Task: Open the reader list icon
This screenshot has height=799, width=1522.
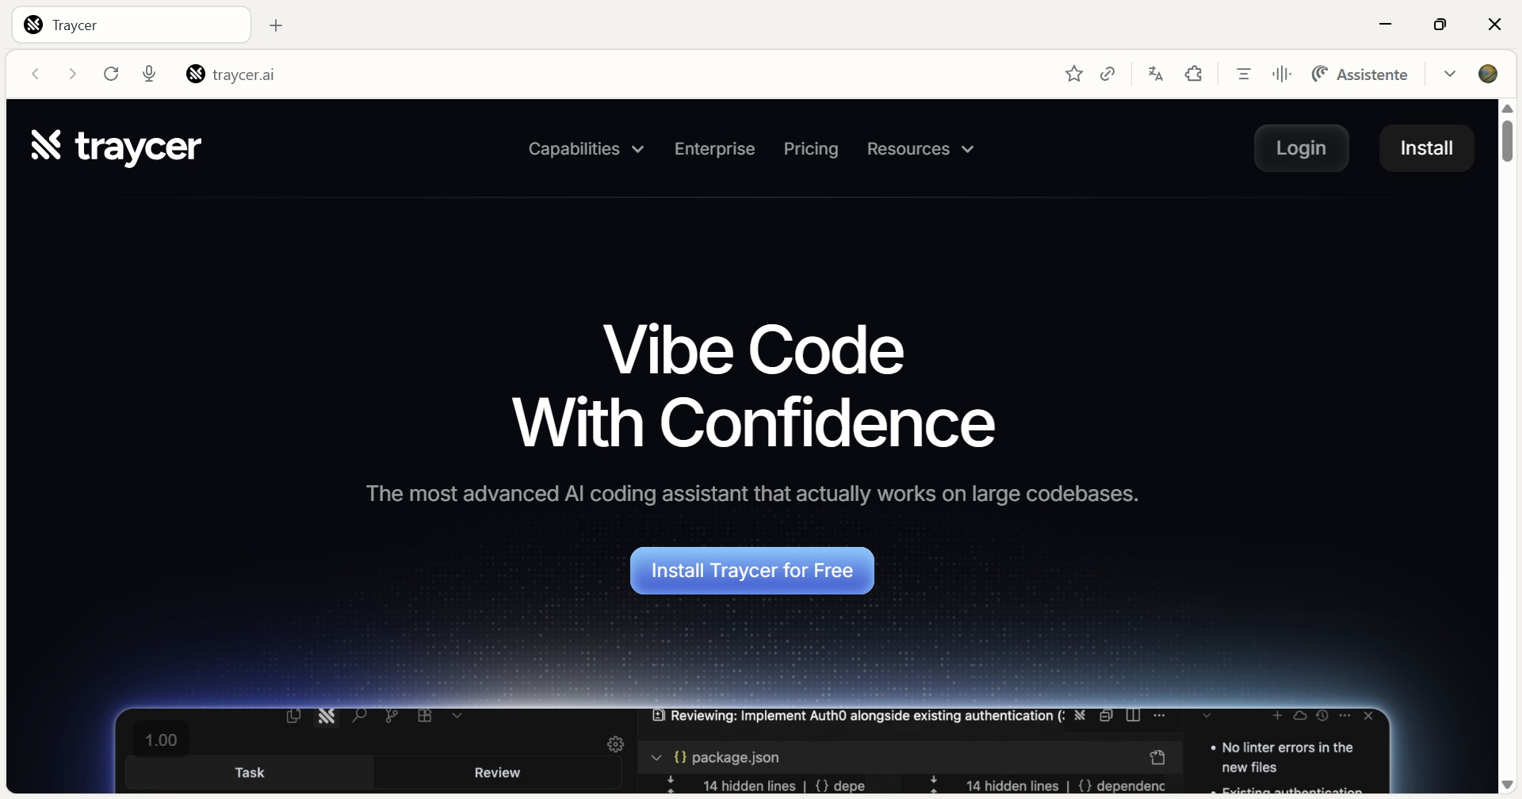Action: click(x=1243, y=74)
